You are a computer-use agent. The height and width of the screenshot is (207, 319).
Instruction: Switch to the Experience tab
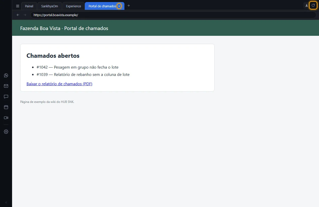click(x=73, y=6)
